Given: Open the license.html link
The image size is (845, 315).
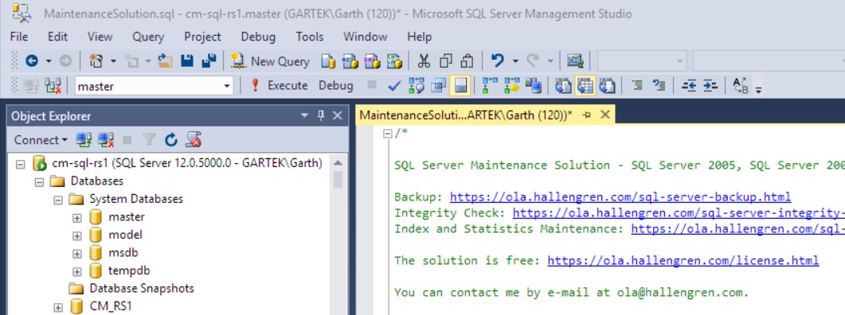Looking at the screenshot, I should [683, 261].
